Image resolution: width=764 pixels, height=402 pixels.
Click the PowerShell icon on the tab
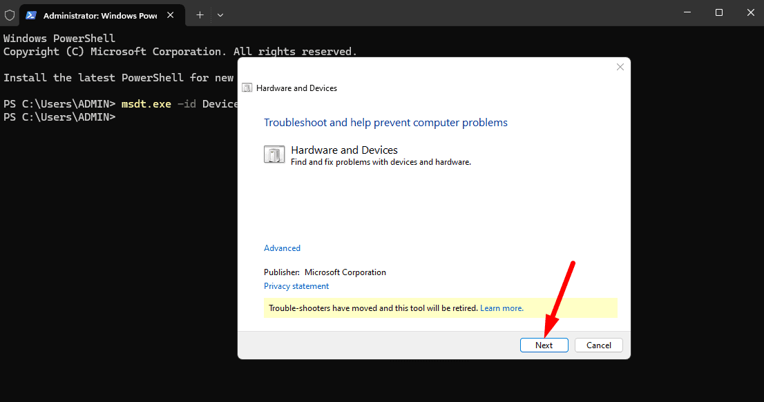click(x=31, y=15)
